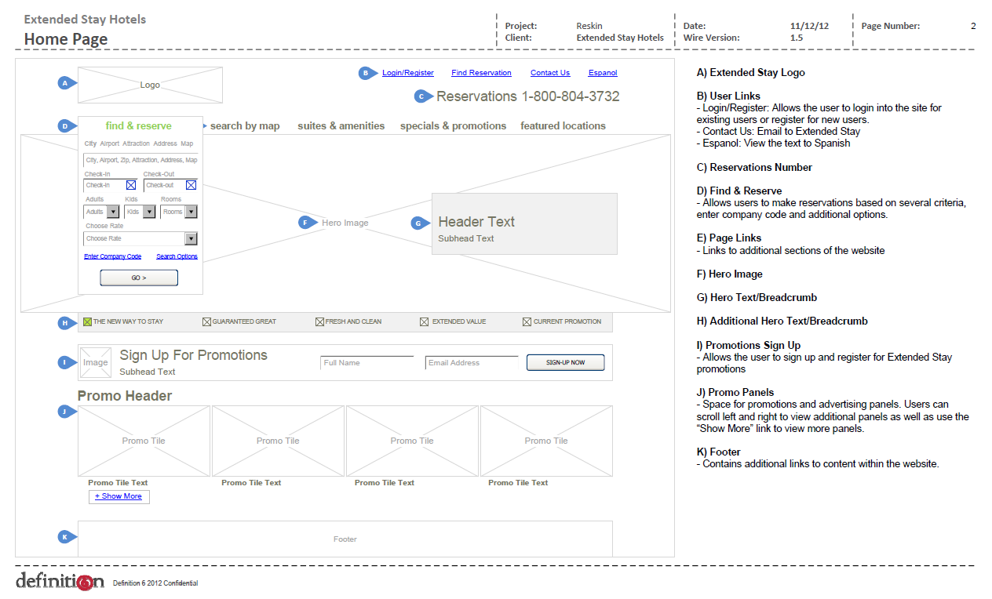
Task: Click the second Promo Tile thumbnail
Action: pyautogui.click(x=278, y=441)
